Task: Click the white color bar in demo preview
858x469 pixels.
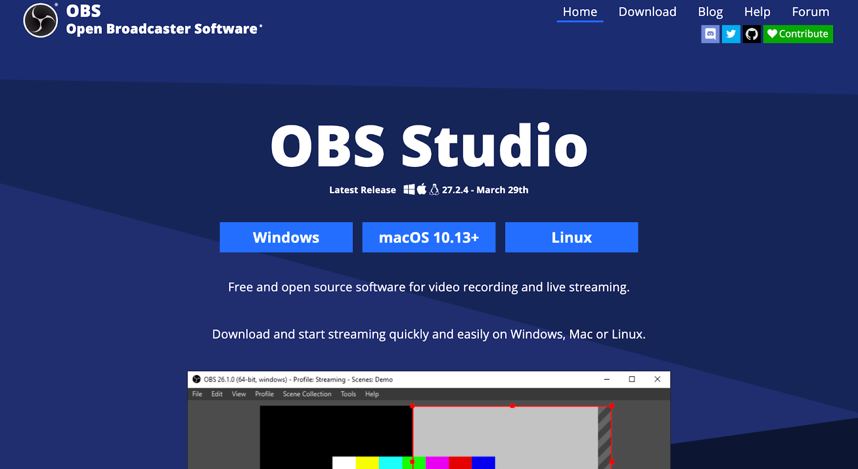Action: [344, 463]
